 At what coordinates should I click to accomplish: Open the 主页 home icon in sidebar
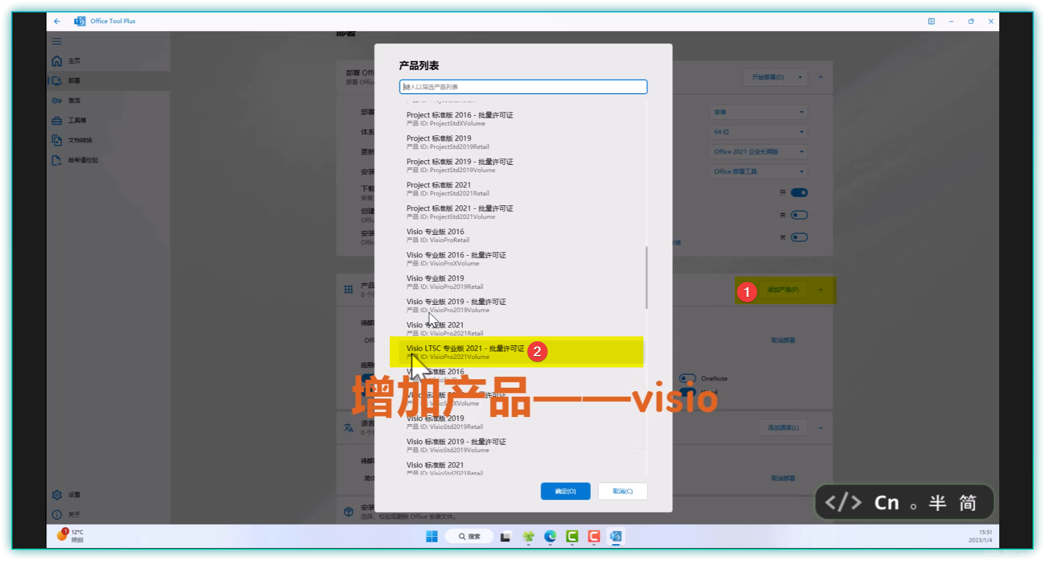(x=57, y=61)
